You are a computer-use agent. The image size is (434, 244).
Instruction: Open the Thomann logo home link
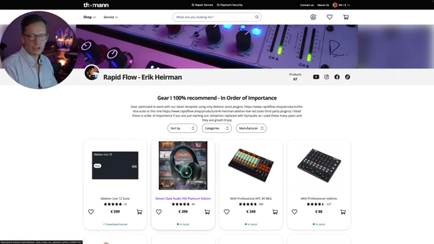(x=96, y=5)
